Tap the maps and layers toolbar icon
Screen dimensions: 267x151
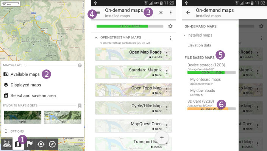point(18,144)
